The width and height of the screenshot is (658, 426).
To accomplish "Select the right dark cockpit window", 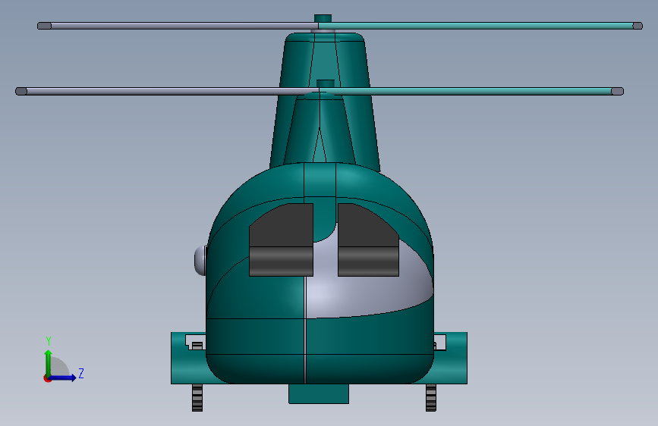I will pyautogui.click(x=368, y=240).
